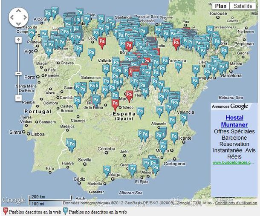Click the Badajoz city label
The width and height of the screenshot is (260, 216).
click(67, 126)
